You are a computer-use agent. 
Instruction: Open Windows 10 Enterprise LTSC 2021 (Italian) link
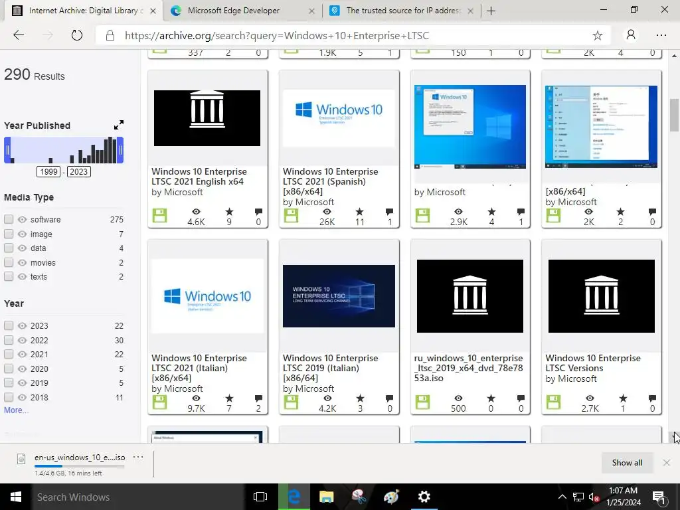point(199,368)
